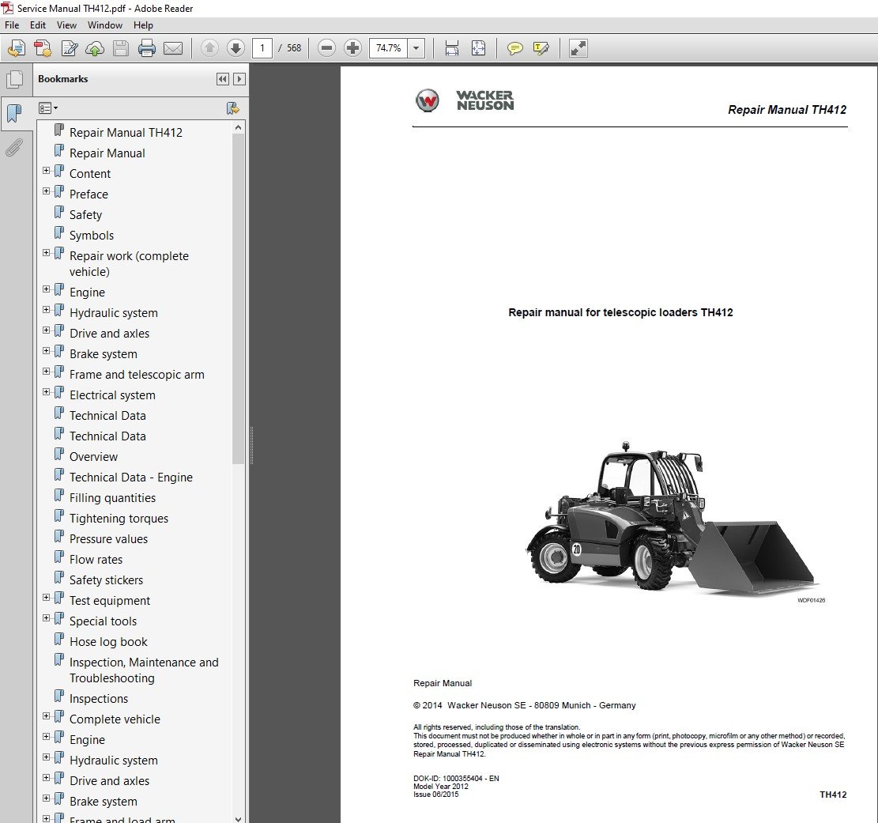Zoom out using the minus button
The height and width of the screenshot is (823, 878).
coord(326,48)
